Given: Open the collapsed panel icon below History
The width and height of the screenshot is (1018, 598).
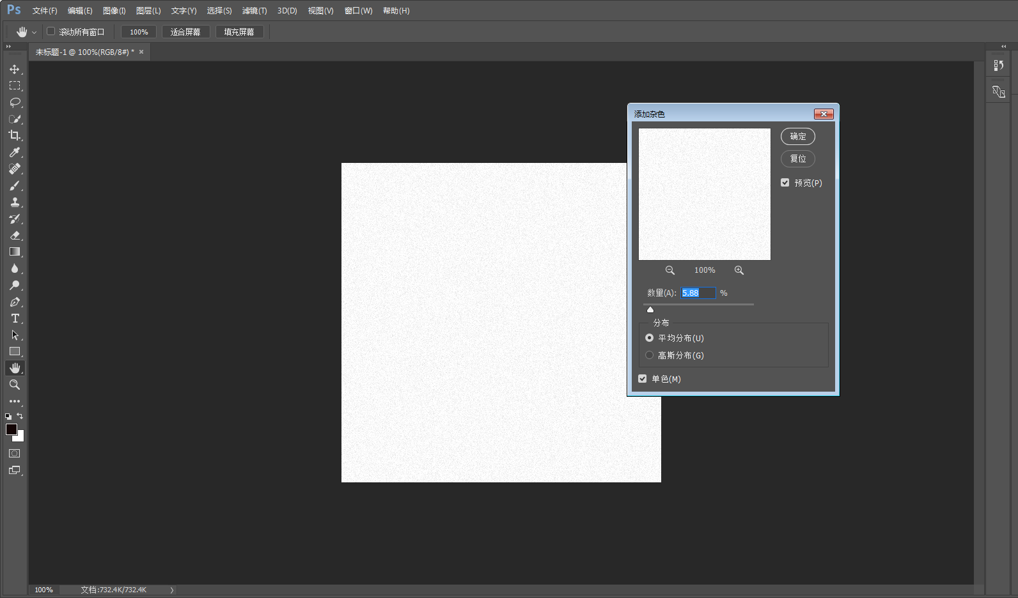Looking at the screenshot, I should tap(998, 92).
